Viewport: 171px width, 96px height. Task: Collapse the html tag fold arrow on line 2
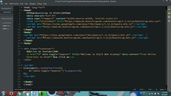point(22,7)
